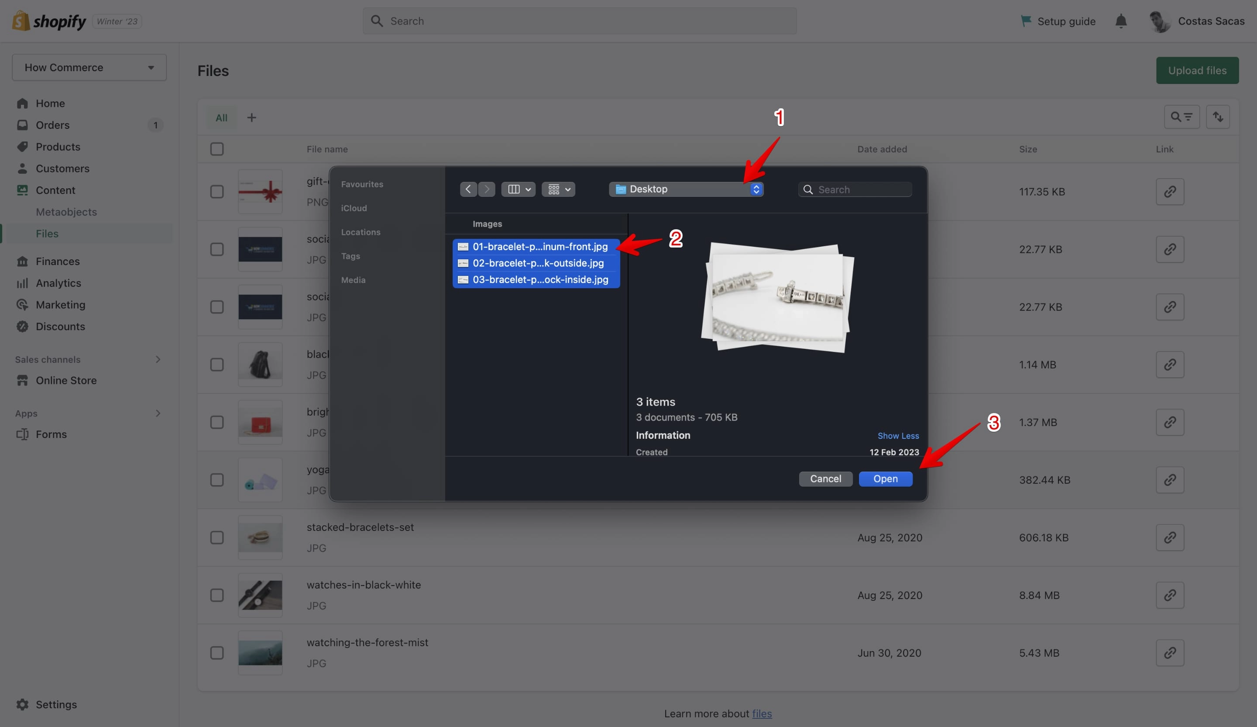Click Show Less in preview info
The image size is (1257, 727).
click(x=898, y=436)
